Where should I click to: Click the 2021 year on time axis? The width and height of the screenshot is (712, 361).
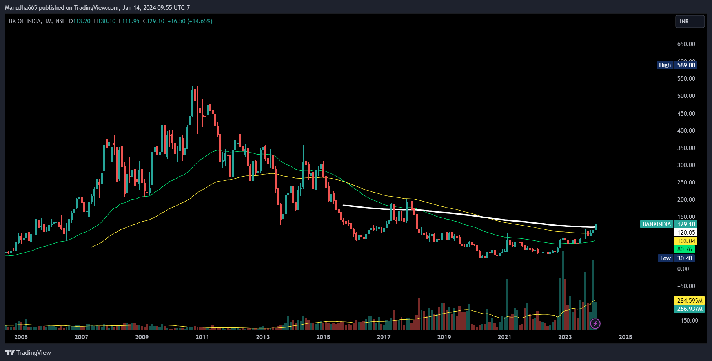point(504,337)
